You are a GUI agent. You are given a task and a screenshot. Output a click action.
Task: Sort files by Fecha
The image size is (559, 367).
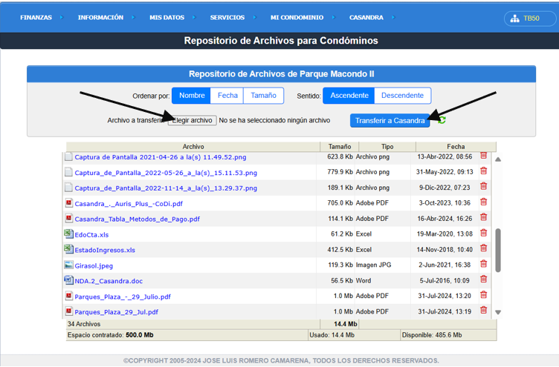click(227, 96)
